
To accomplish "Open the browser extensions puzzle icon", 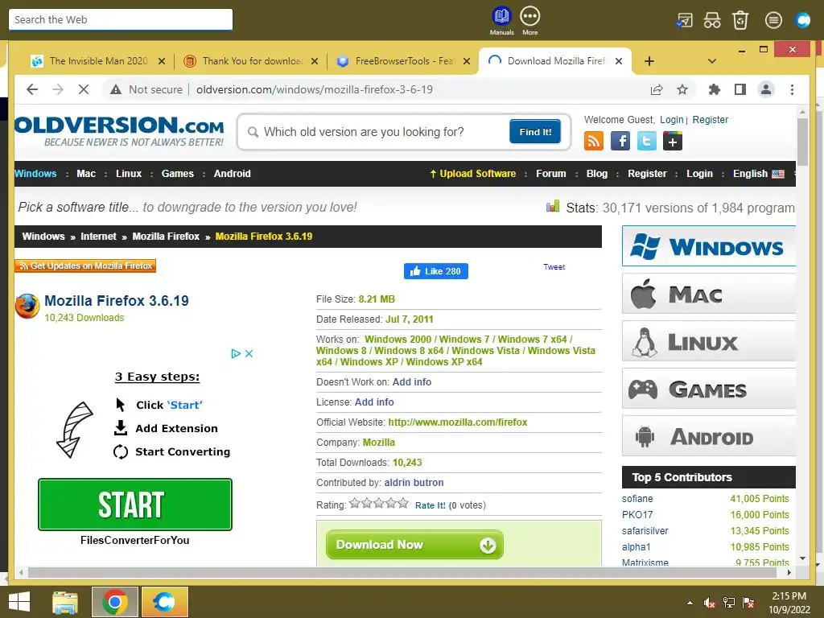I will pyautogui.click(x=714, y=89).
